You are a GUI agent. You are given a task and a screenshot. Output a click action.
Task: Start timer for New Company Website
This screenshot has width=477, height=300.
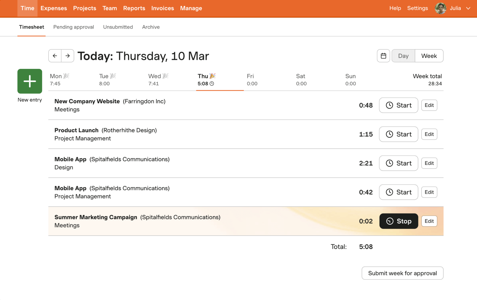pos(398,105)
